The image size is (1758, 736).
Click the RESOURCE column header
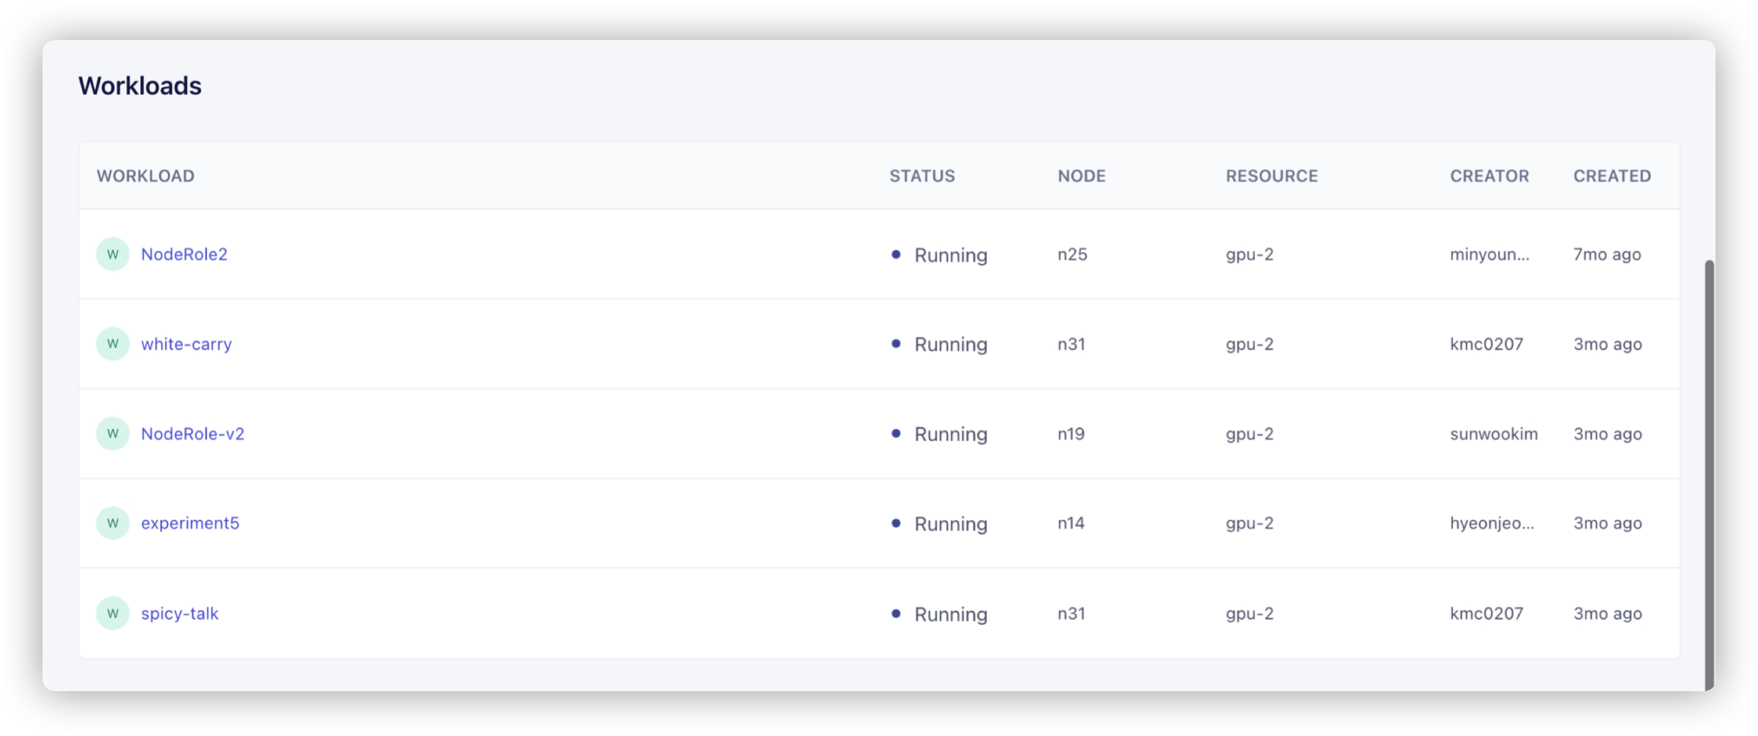pos(1272,176)
